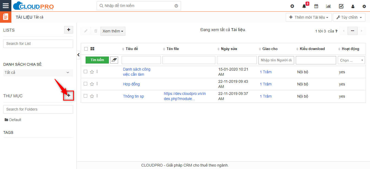Open the tasks checkmark icon
The height and width of the screenshot is (169, 370).
[341, 6]
